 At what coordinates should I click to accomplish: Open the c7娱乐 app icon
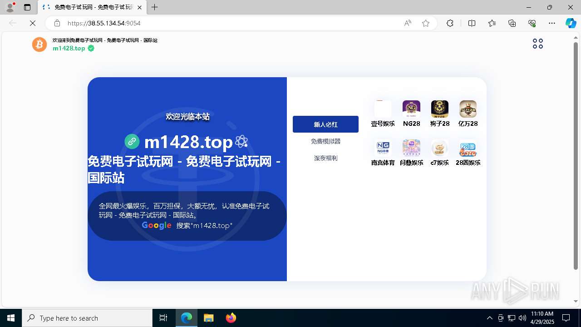[x=440, y=148]
